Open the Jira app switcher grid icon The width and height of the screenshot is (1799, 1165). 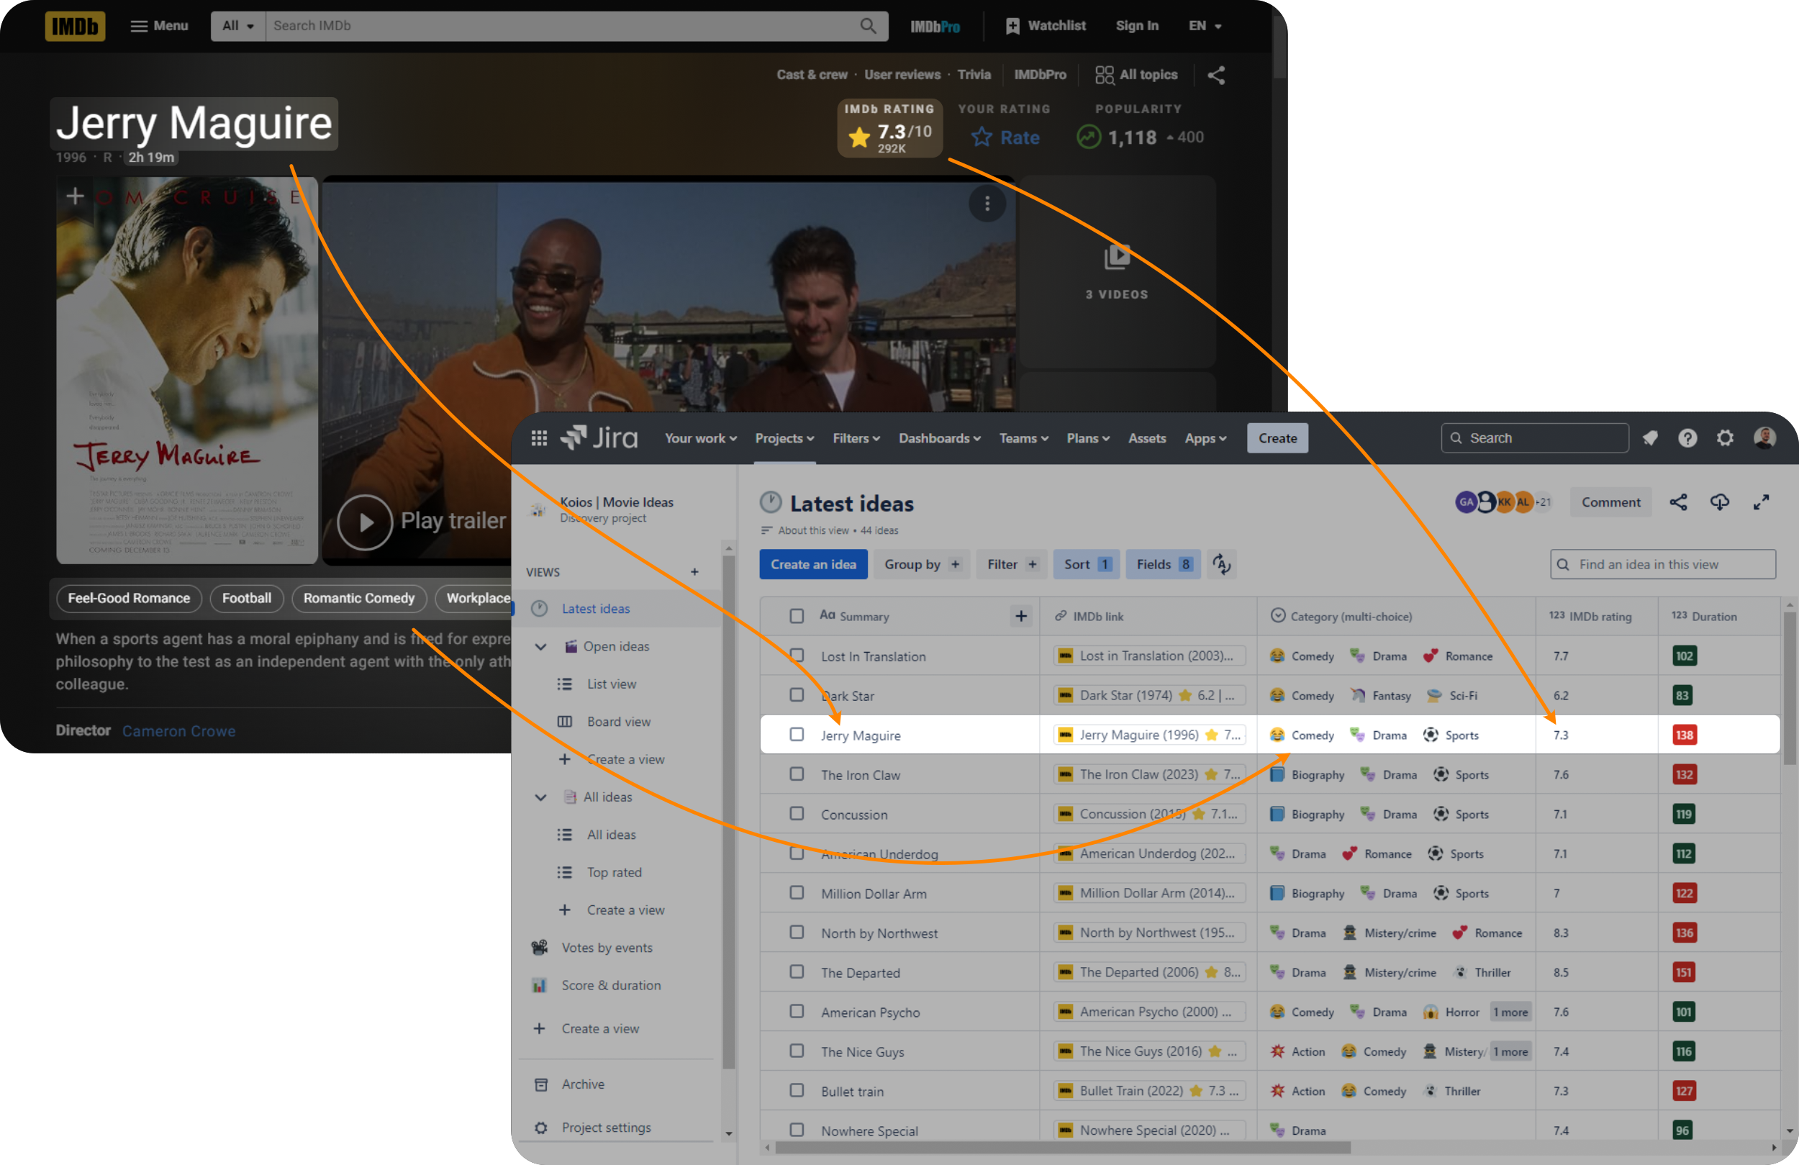[x=539, y=438]
